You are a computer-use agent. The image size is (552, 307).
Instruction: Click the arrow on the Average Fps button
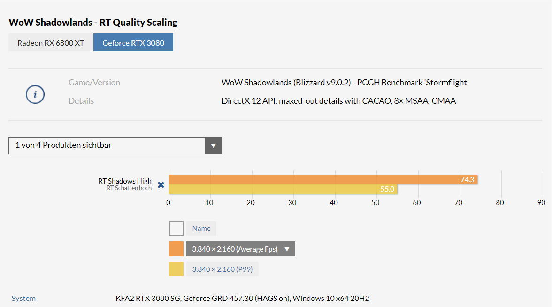pos(287,249)
